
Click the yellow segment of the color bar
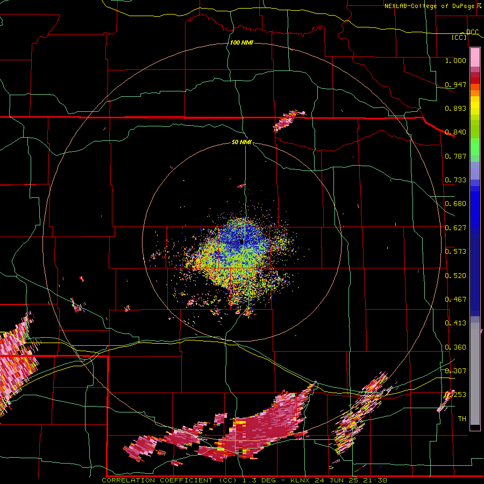[475, 106]
